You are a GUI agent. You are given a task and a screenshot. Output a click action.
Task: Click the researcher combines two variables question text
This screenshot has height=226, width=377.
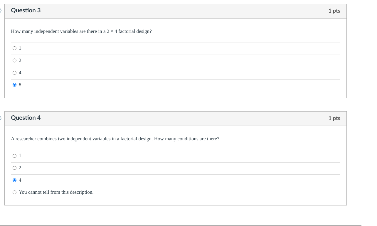pyautogui.click(x=115, y=139)
